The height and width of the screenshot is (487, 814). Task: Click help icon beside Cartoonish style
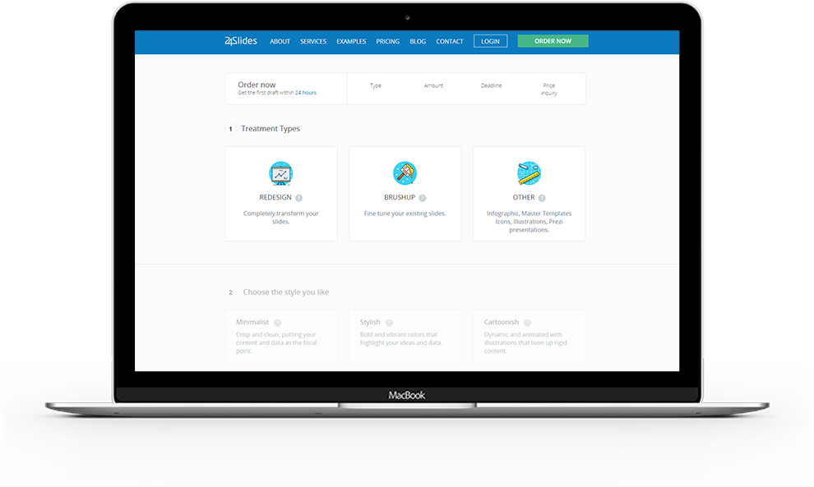527,323
